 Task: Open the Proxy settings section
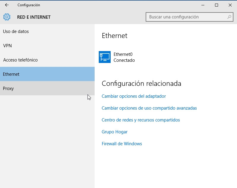[x=8, y=89]
